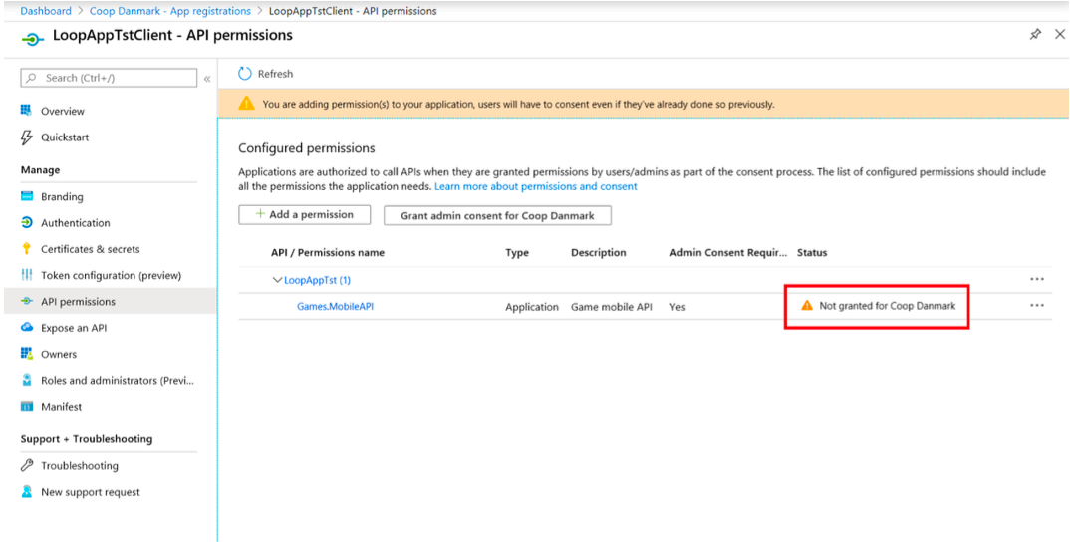Click the Refresh button label
Screen dimensions: 1070x549
coord(275,74)
